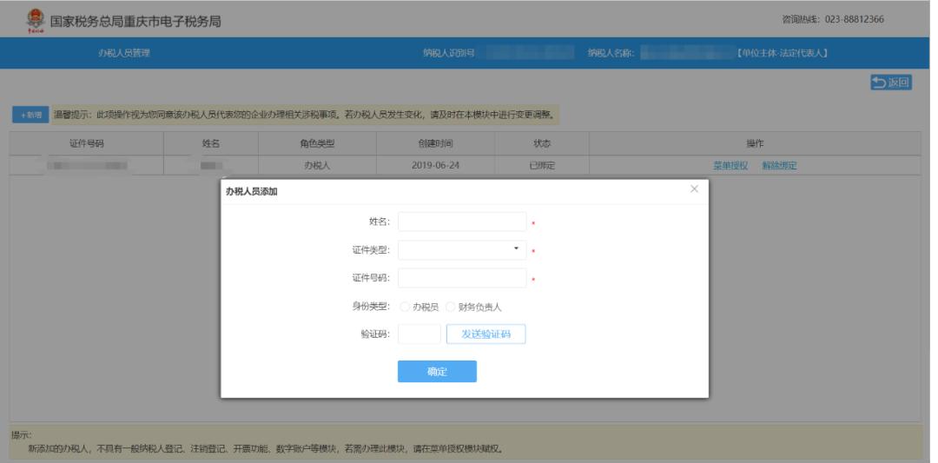Click the 咨询热线 phone number

[821, 20]
